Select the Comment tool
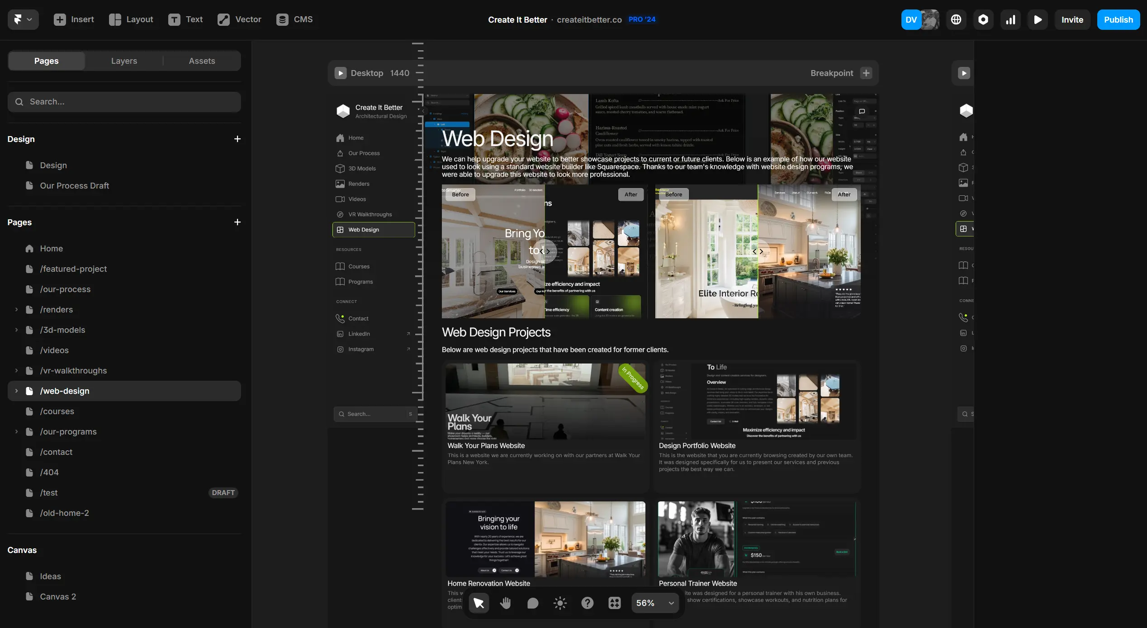Viewport: 1147px width, 628px height. click(532, 603)
